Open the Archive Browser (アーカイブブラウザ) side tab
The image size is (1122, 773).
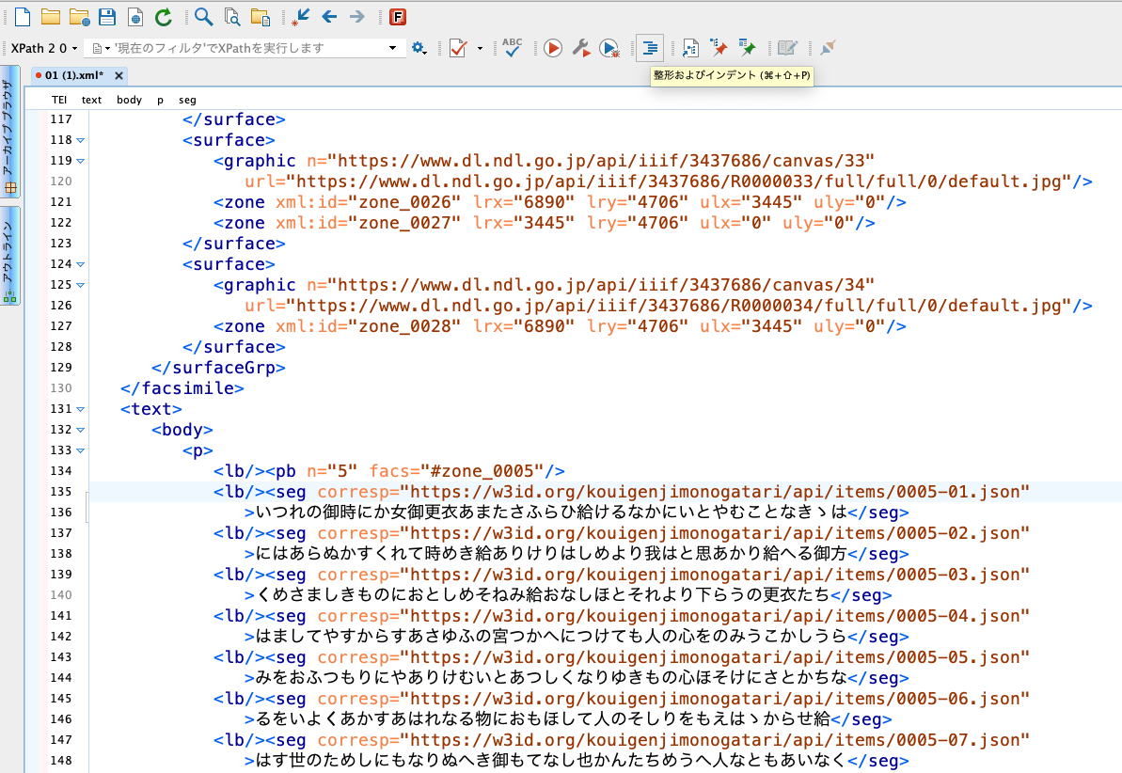point(10,132)
